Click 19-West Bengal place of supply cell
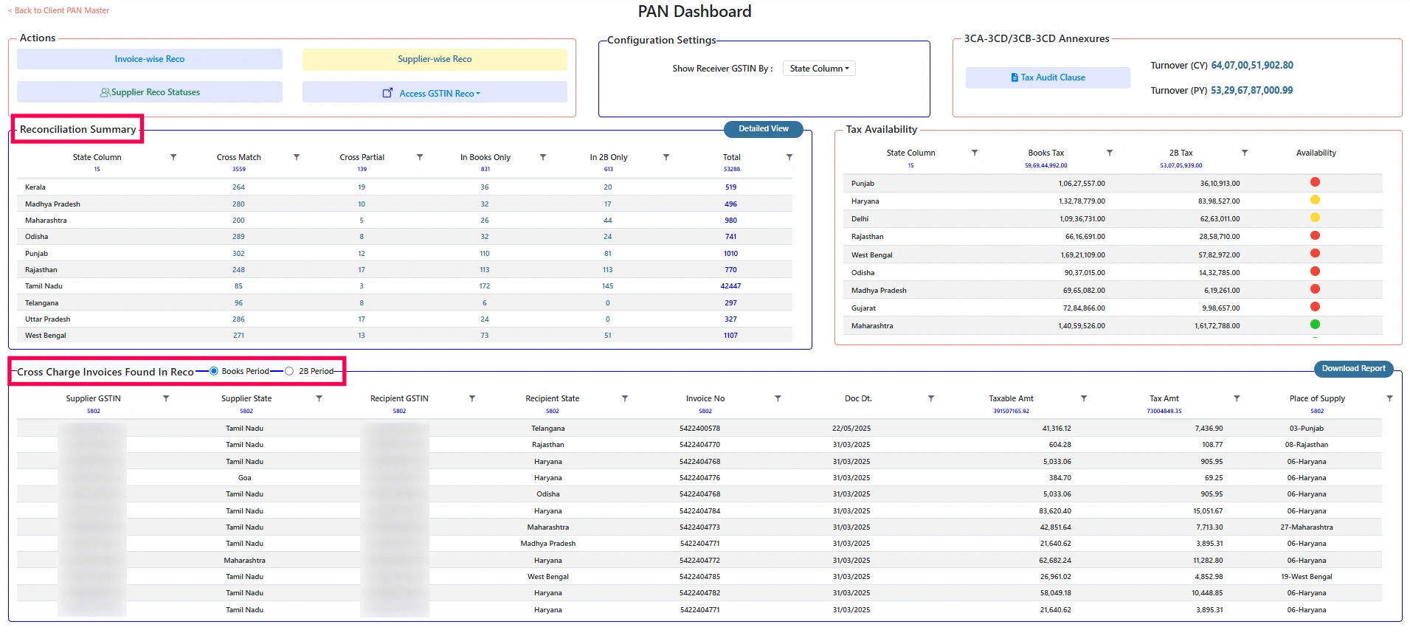 click(1307, 577)
